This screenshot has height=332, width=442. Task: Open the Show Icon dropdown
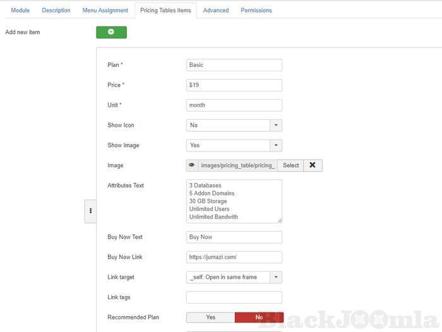pyautogui.click(x=234, y=126)
